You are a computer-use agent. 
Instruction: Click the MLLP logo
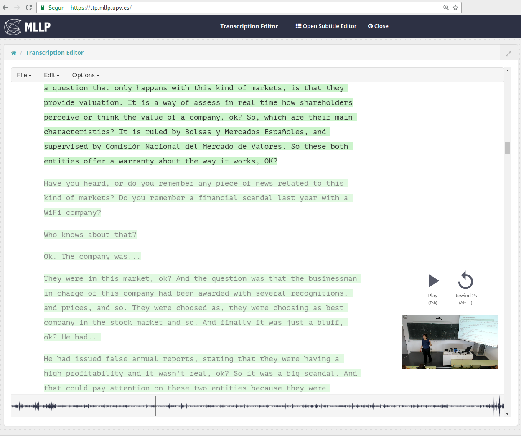[28, 27]
